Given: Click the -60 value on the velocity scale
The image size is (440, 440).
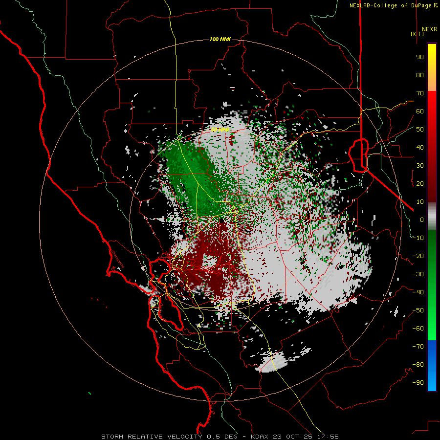Looking at the screenshot, I should click(x=418, y=329).
